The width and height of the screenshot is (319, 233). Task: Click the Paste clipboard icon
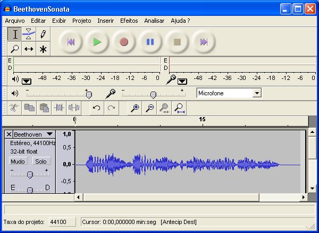point(44,108)
